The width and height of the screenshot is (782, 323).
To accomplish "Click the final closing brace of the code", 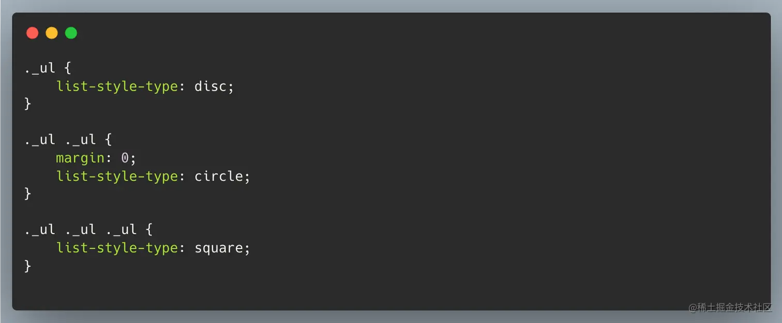I will (28, 266).
